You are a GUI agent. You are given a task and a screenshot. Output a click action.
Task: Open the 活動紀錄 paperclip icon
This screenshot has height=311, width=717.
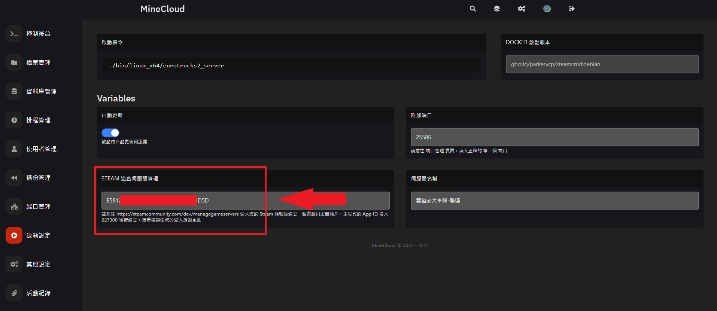click(x=14, y=293)
